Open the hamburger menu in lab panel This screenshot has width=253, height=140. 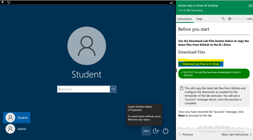[x=250, y=6]
